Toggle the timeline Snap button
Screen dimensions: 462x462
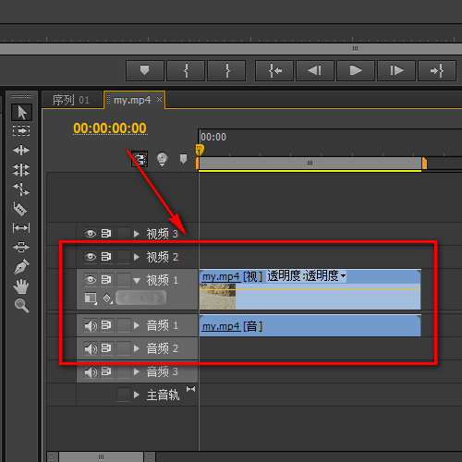click(140, 159)
